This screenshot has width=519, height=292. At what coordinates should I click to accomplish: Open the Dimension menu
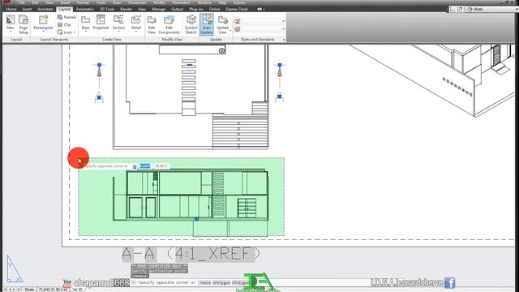[137, 2]
